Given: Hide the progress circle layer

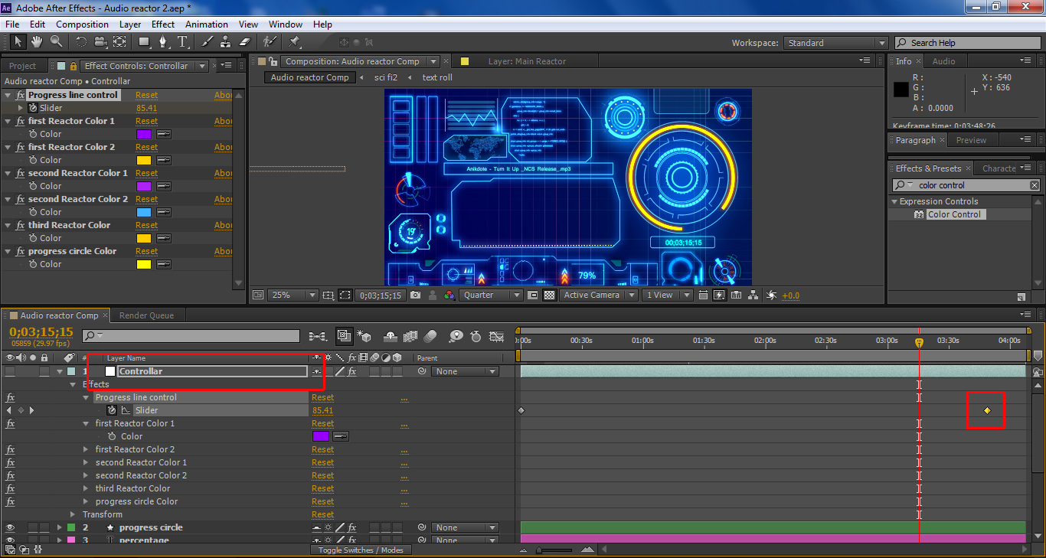Looking at the screenshot, I should (11, 527).
